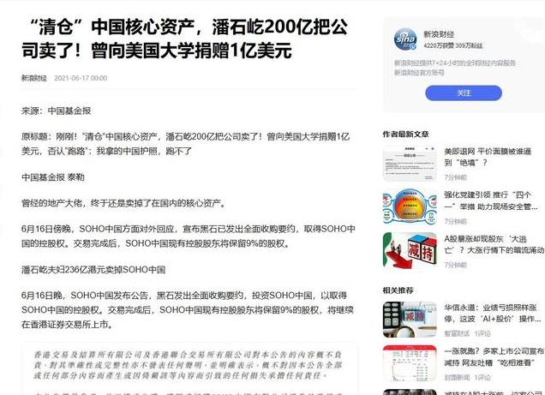Click thumbnail next to 一涨就跑 article
545x395 pixels.
pos(410,363)
